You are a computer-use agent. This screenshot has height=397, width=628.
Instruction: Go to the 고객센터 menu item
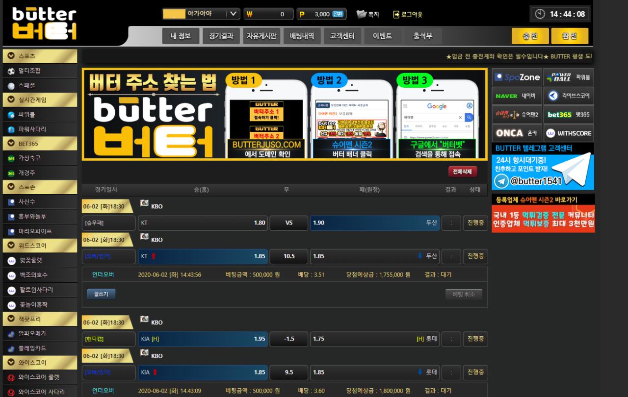[345, 36]
